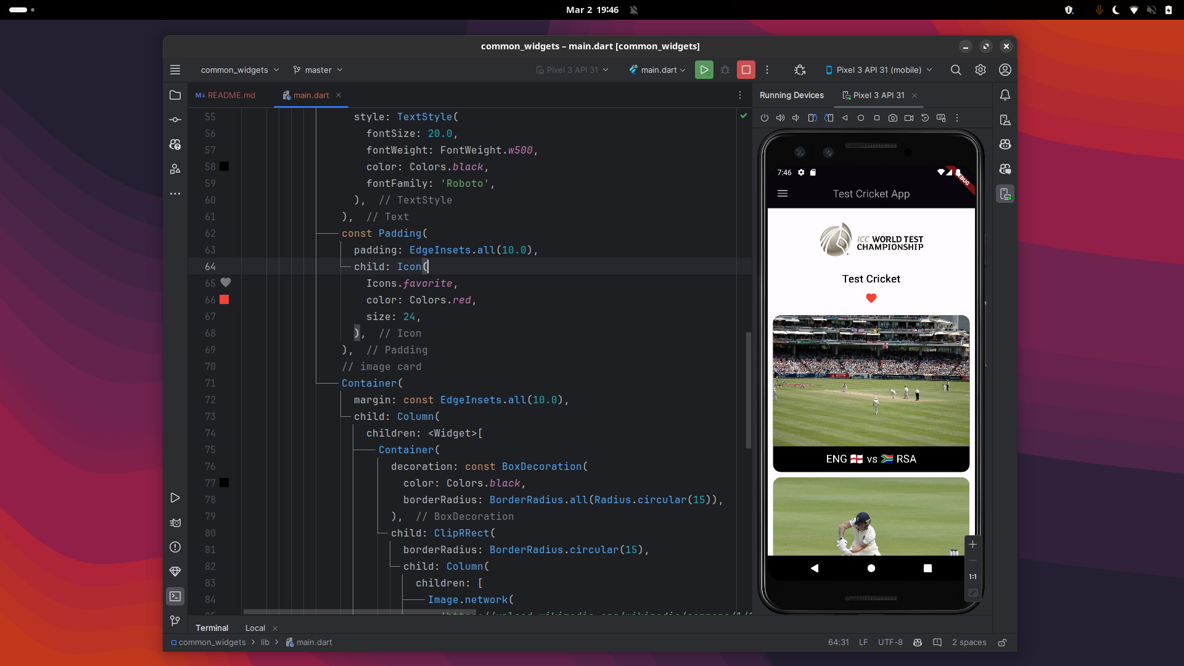
Task: Click the 2 spaces indent setting
Action: 969,643
